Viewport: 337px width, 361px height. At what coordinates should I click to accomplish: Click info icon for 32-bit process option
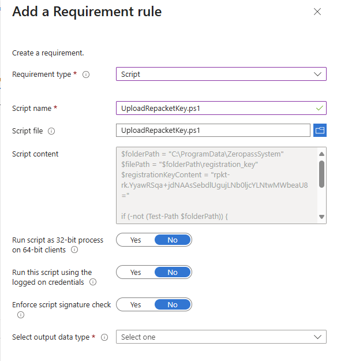click(x=74, y=250)
